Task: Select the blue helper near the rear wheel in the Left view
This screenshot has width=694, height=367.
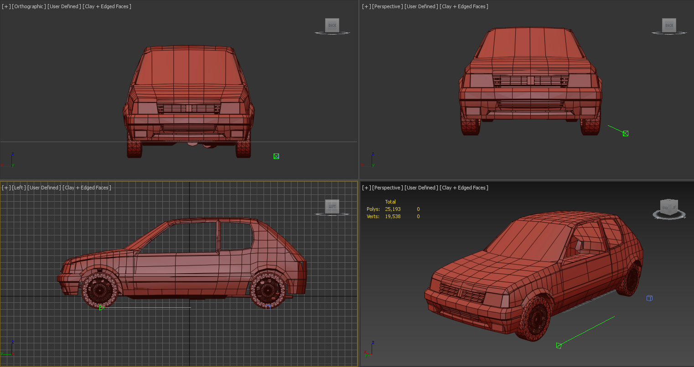Action: tap(268, 306)
